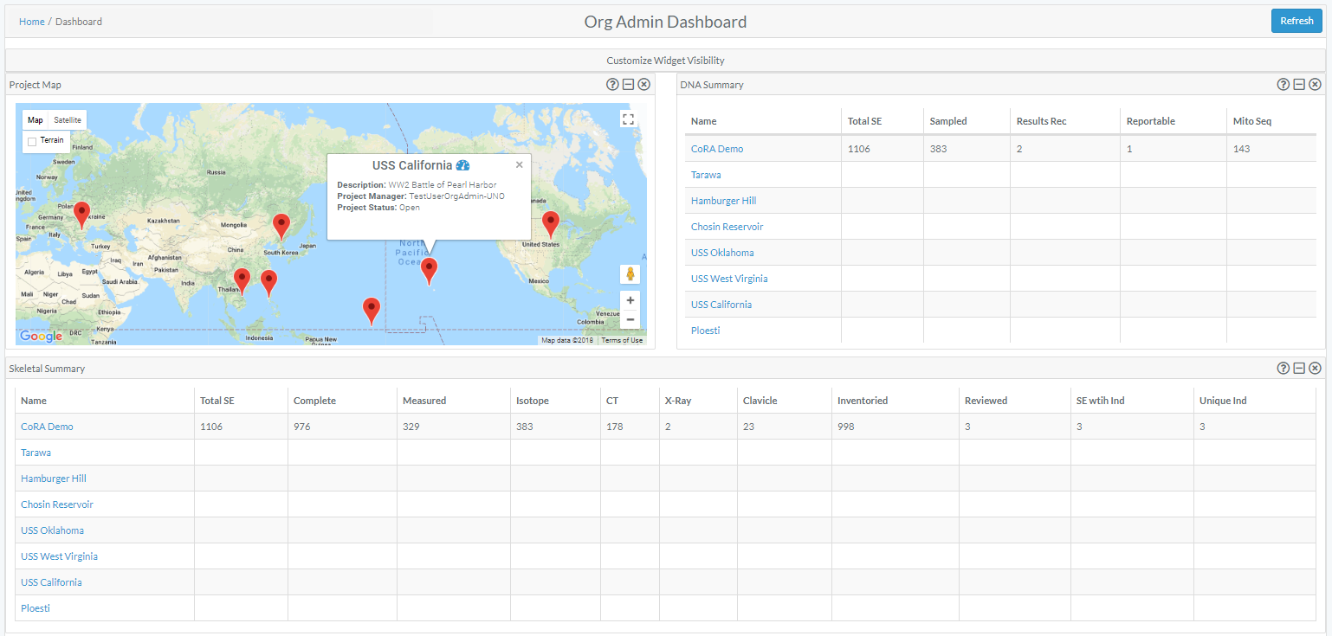Screen dimensions: 1332x636
Task: Enable the Terrain checkbox
Action: pyautogui.click(x=32, y=141)
